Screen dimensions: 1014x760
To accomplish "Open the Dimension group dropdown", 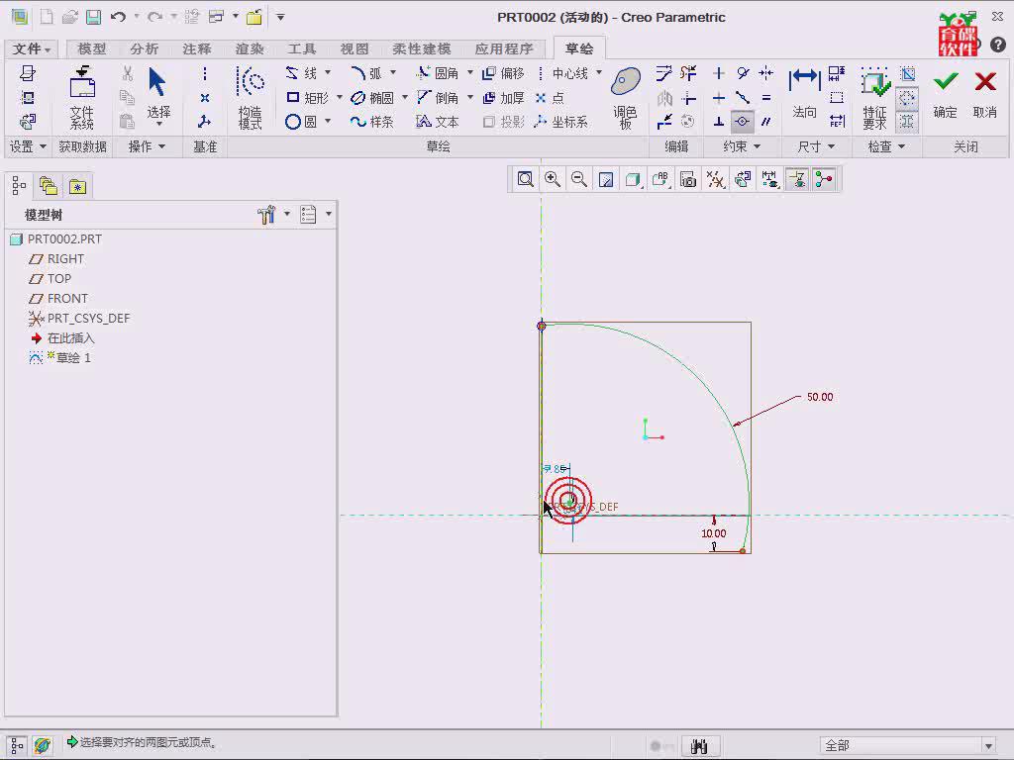I will (816, 146).
